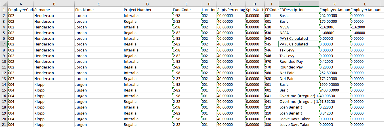Select 60.00000 percentage in row 2
384x127 pixels.
231,16
